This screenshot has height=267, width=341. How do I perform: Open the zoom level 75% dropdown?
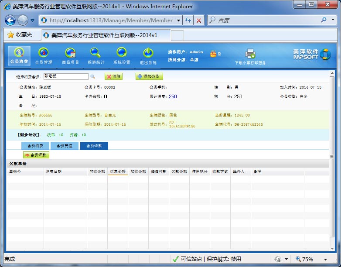click(325, 259)
